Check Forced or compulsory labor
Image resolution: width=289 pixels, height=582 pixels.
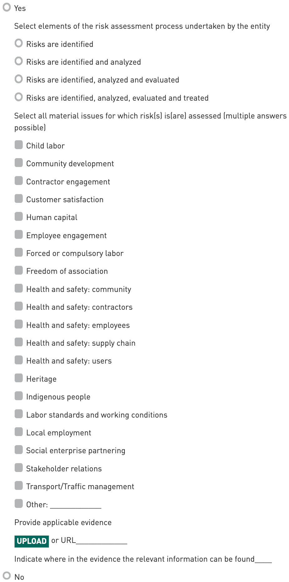coord(19,252)
